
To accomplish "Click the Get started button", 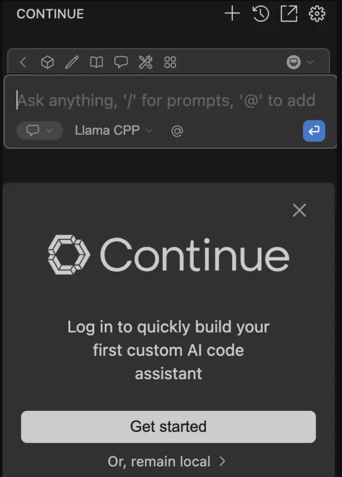I will pyautogui.click(x=168, y=427).
